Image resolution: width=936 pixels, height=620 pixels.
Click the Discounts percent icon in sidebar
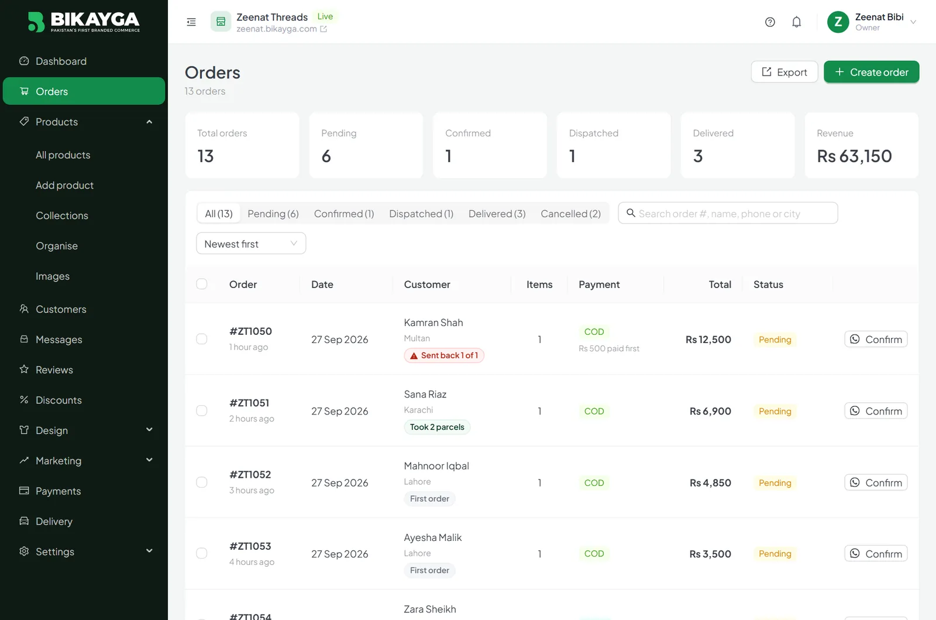tap(24, 400)
